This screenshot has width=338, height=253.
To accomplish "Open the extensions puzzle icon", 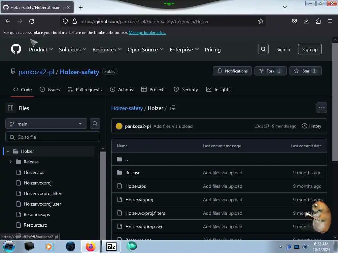I will tap(318, 21).
